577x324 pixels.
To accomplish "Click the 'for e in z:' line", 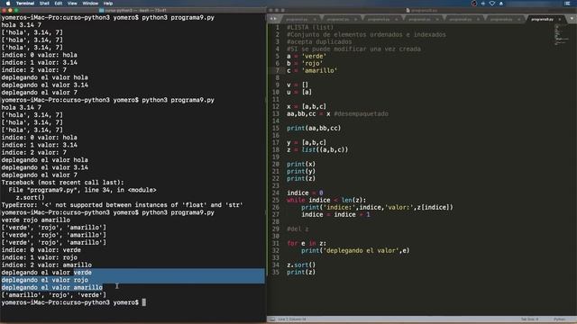I will (x=307, y=243).
